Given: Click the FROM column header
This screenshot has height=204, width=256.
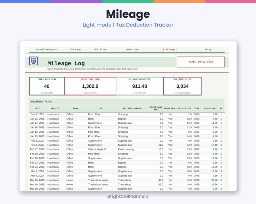Looking at the screenshot, I should coord(75,108).
